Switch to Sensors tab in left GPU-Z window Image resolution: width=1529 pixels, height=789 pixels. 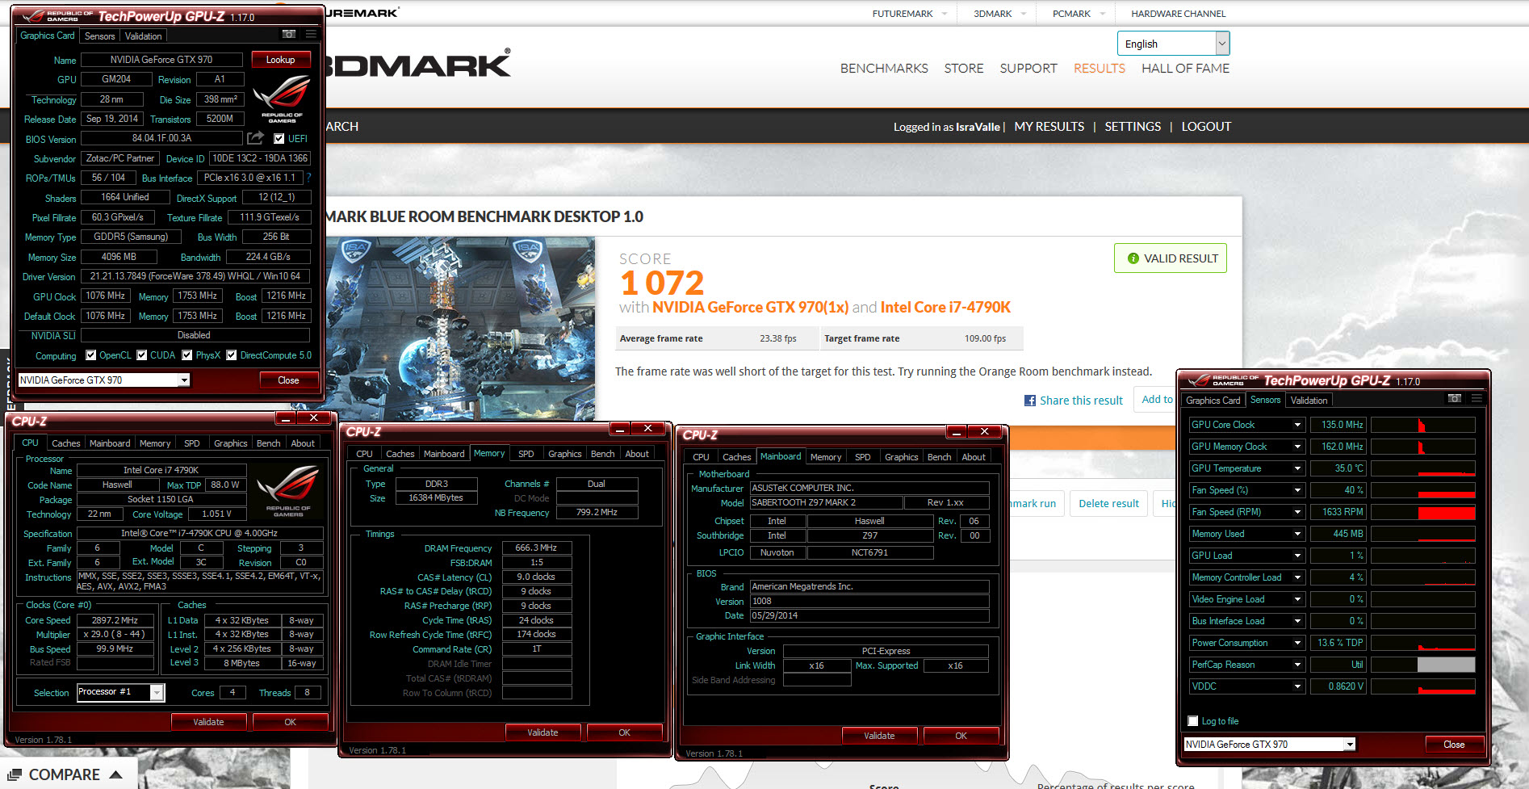tap(100, 36)
